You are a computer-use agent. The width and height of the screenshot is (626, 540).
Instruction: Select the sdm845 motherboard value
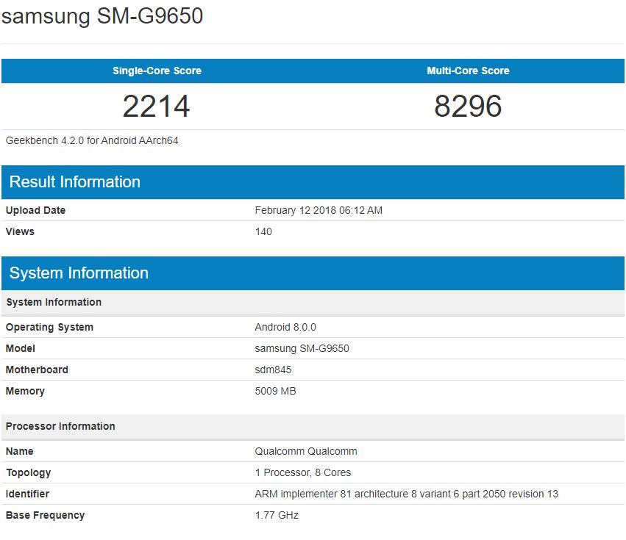tap(276, 370)
